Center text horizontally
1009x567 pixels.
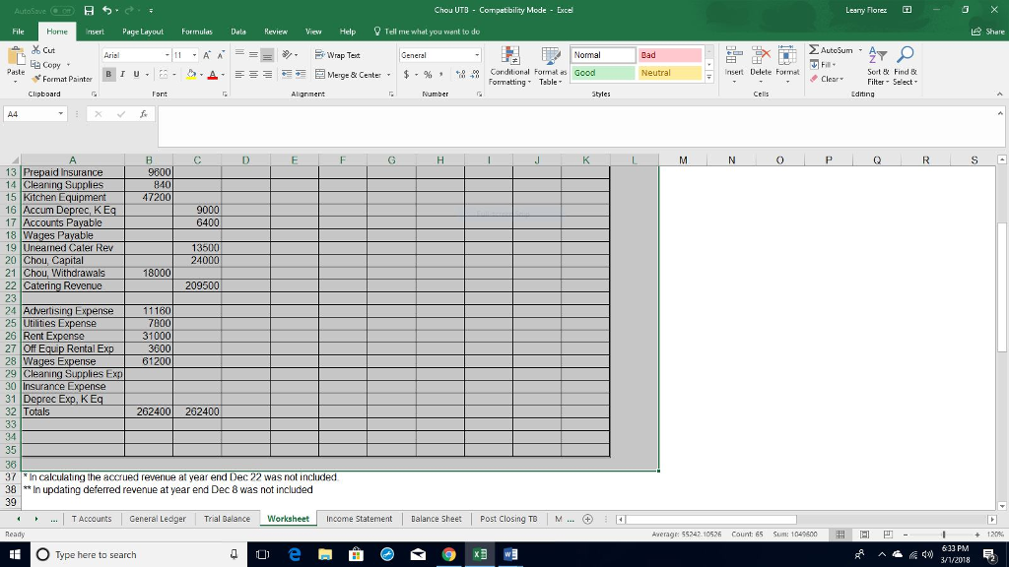click(x=253, y=75)
